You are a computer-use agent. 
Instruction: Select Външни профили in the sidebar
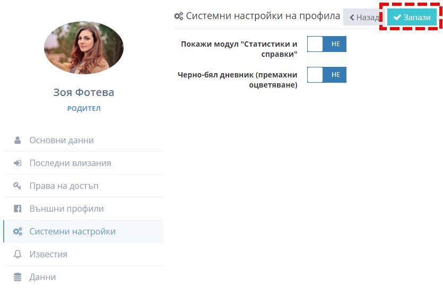coord(66,209)
